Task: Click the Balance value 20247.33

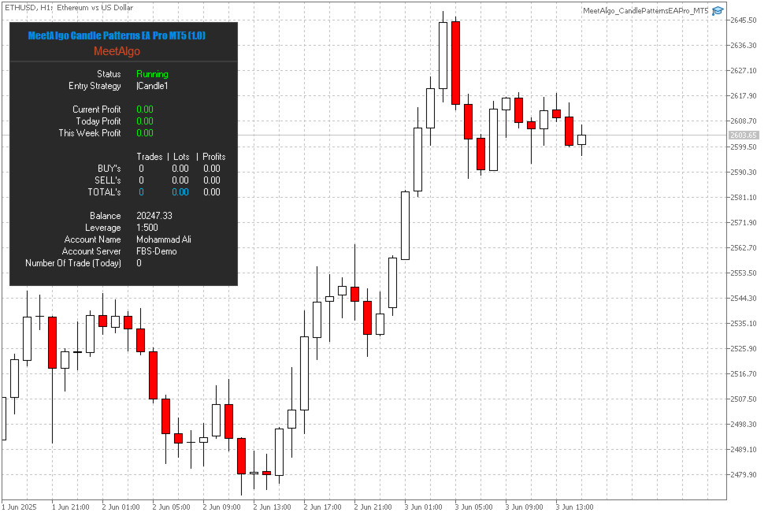Action: (154, 216)
